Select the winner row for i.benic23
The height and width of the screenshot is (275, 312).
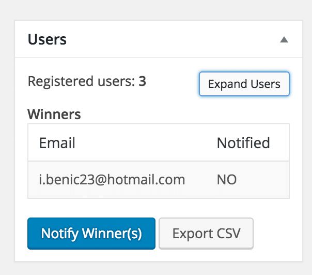[x=159, y=180]
